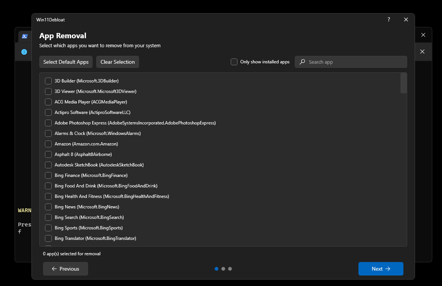Image resolution: width=442 pixels, height=286 pixels.
Task: Click Select Default Apps button
Action: point(66,62)
